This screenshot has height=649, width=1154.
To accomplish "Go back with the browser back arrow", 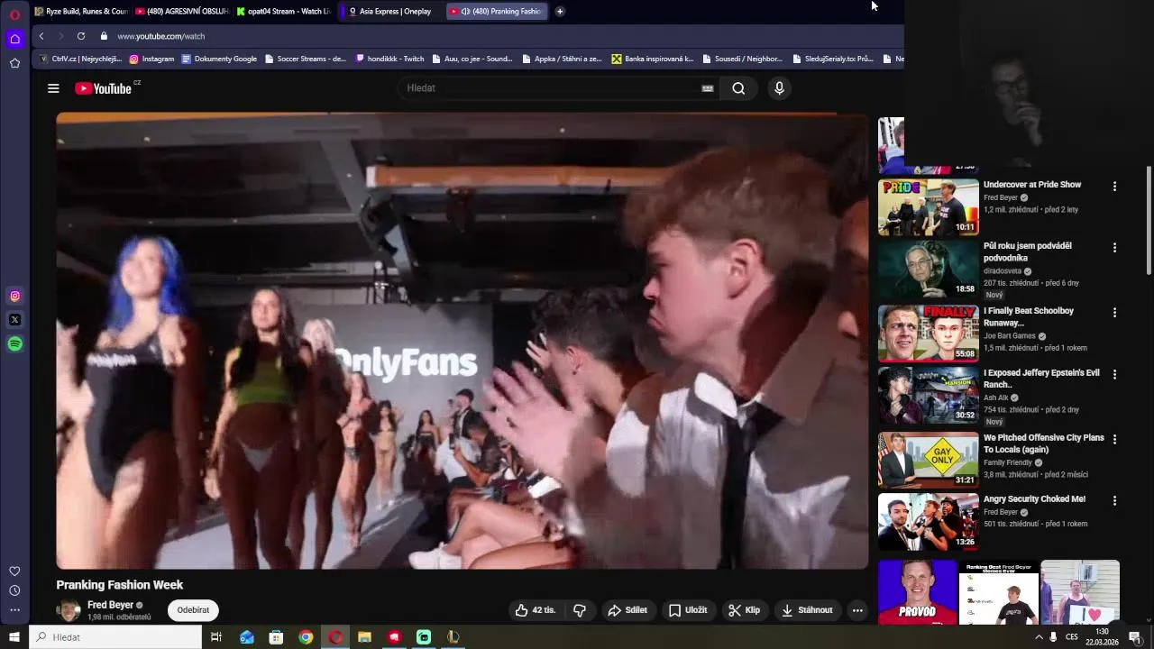I will click(x=41, y=36).
